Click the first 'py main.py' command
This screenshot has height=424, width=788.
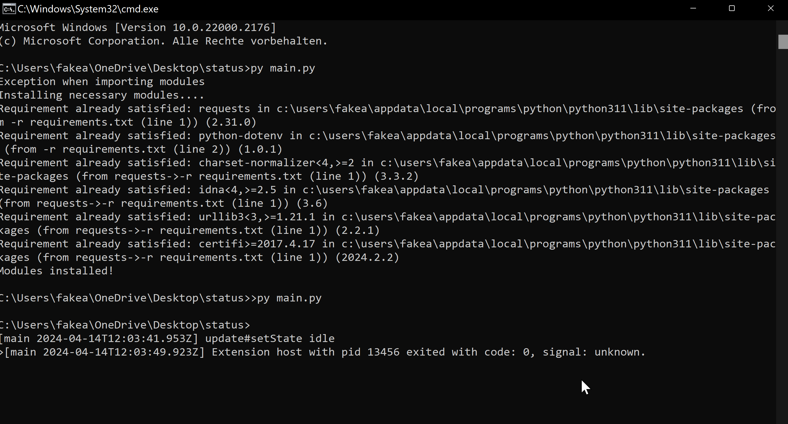(x=283, y=68)
